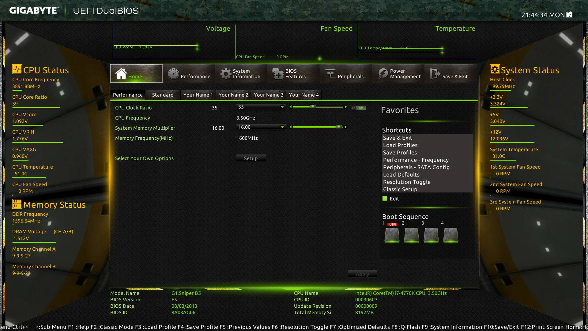Select boot sequence drive 4
This screenshot has width=588, height=331.
point(450,235)
